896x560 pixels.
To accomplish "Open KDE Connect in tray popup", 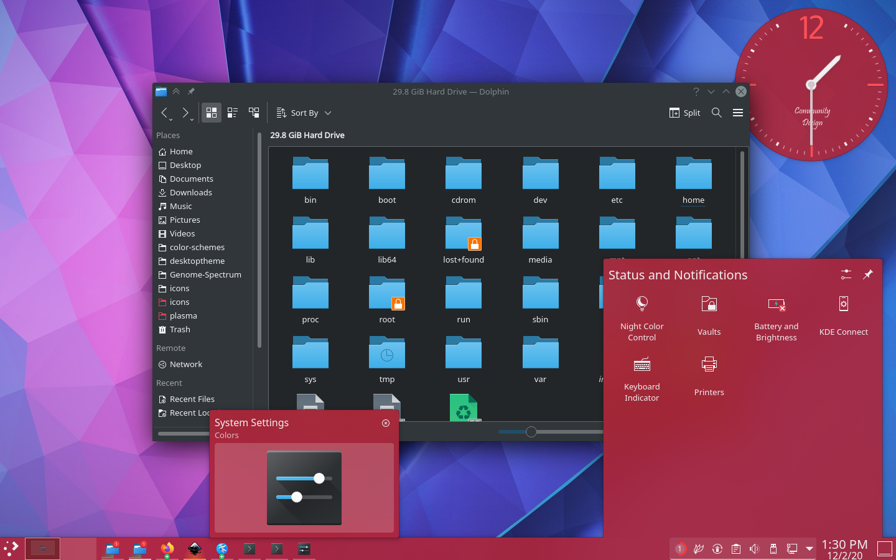I will tap(844, 318).
